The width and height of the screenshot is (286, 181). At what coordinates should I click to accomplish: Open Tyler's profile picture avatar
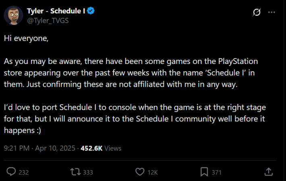point(13,15)
